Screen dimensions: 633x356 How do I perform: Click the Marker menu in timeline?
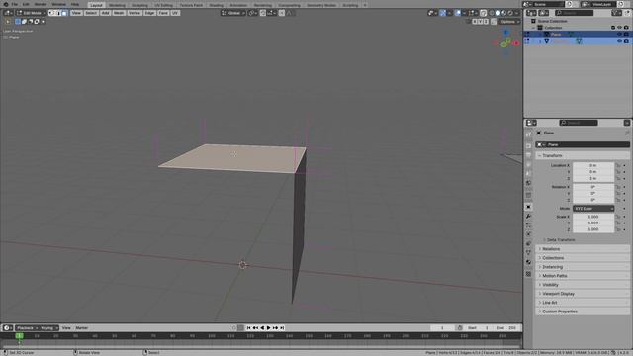pos(81,328)
